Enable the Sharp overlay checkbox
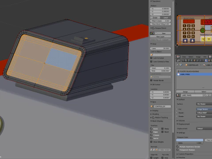 (x=163, y=129)
